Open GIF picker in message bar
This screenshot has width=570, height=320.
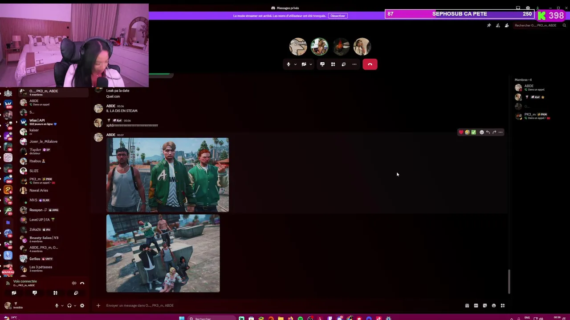(476, 305)
